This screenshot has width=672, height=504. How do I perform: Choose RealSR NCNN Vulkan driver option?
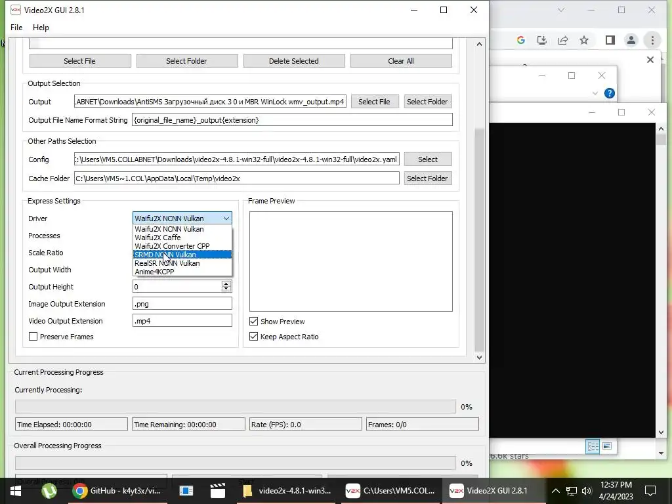[x=182, y=263]
